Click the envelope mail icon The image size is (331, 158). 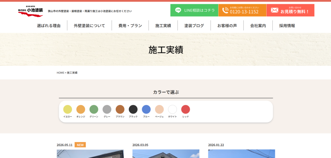[x=274, y=10]
